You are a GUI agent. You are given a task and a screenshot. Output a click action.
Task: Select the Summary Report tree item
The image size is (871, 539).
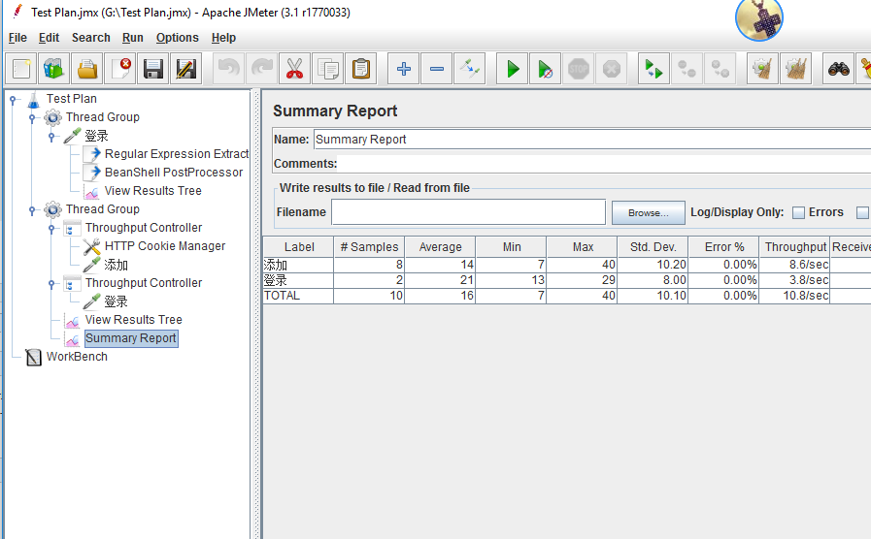(x=130, y=338)
